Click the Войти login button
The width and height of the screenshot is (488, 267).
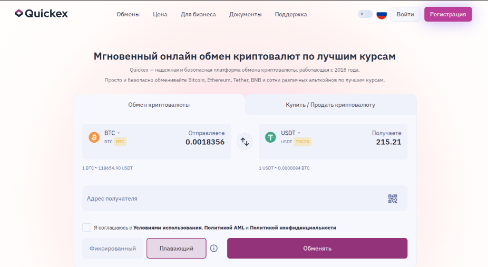point(405,14)
